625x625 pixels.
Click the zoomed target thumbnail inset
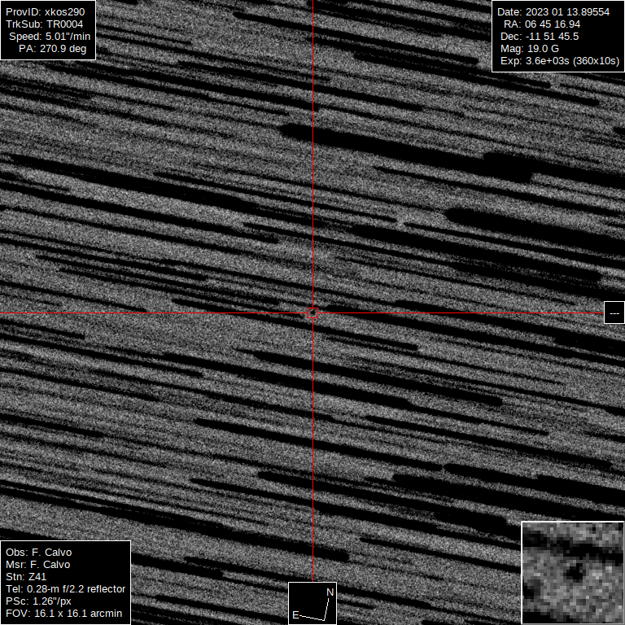[573, 573]
